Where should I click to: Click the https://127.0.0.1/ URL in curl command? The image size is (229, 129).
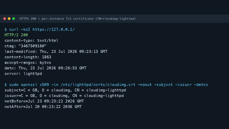53,29
